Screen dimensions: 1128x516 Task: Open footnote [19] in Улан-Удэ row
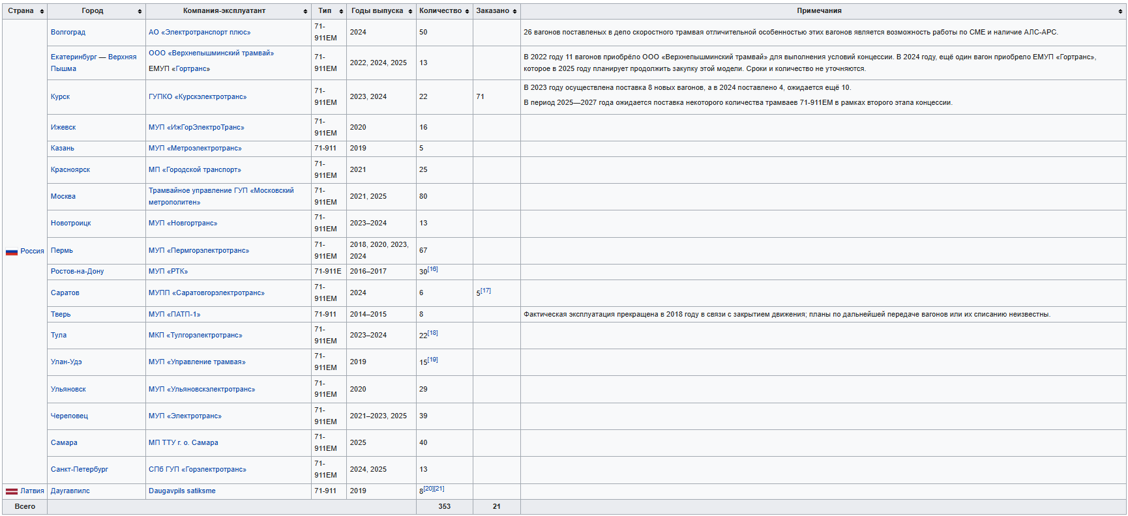[x=433, y=359]
